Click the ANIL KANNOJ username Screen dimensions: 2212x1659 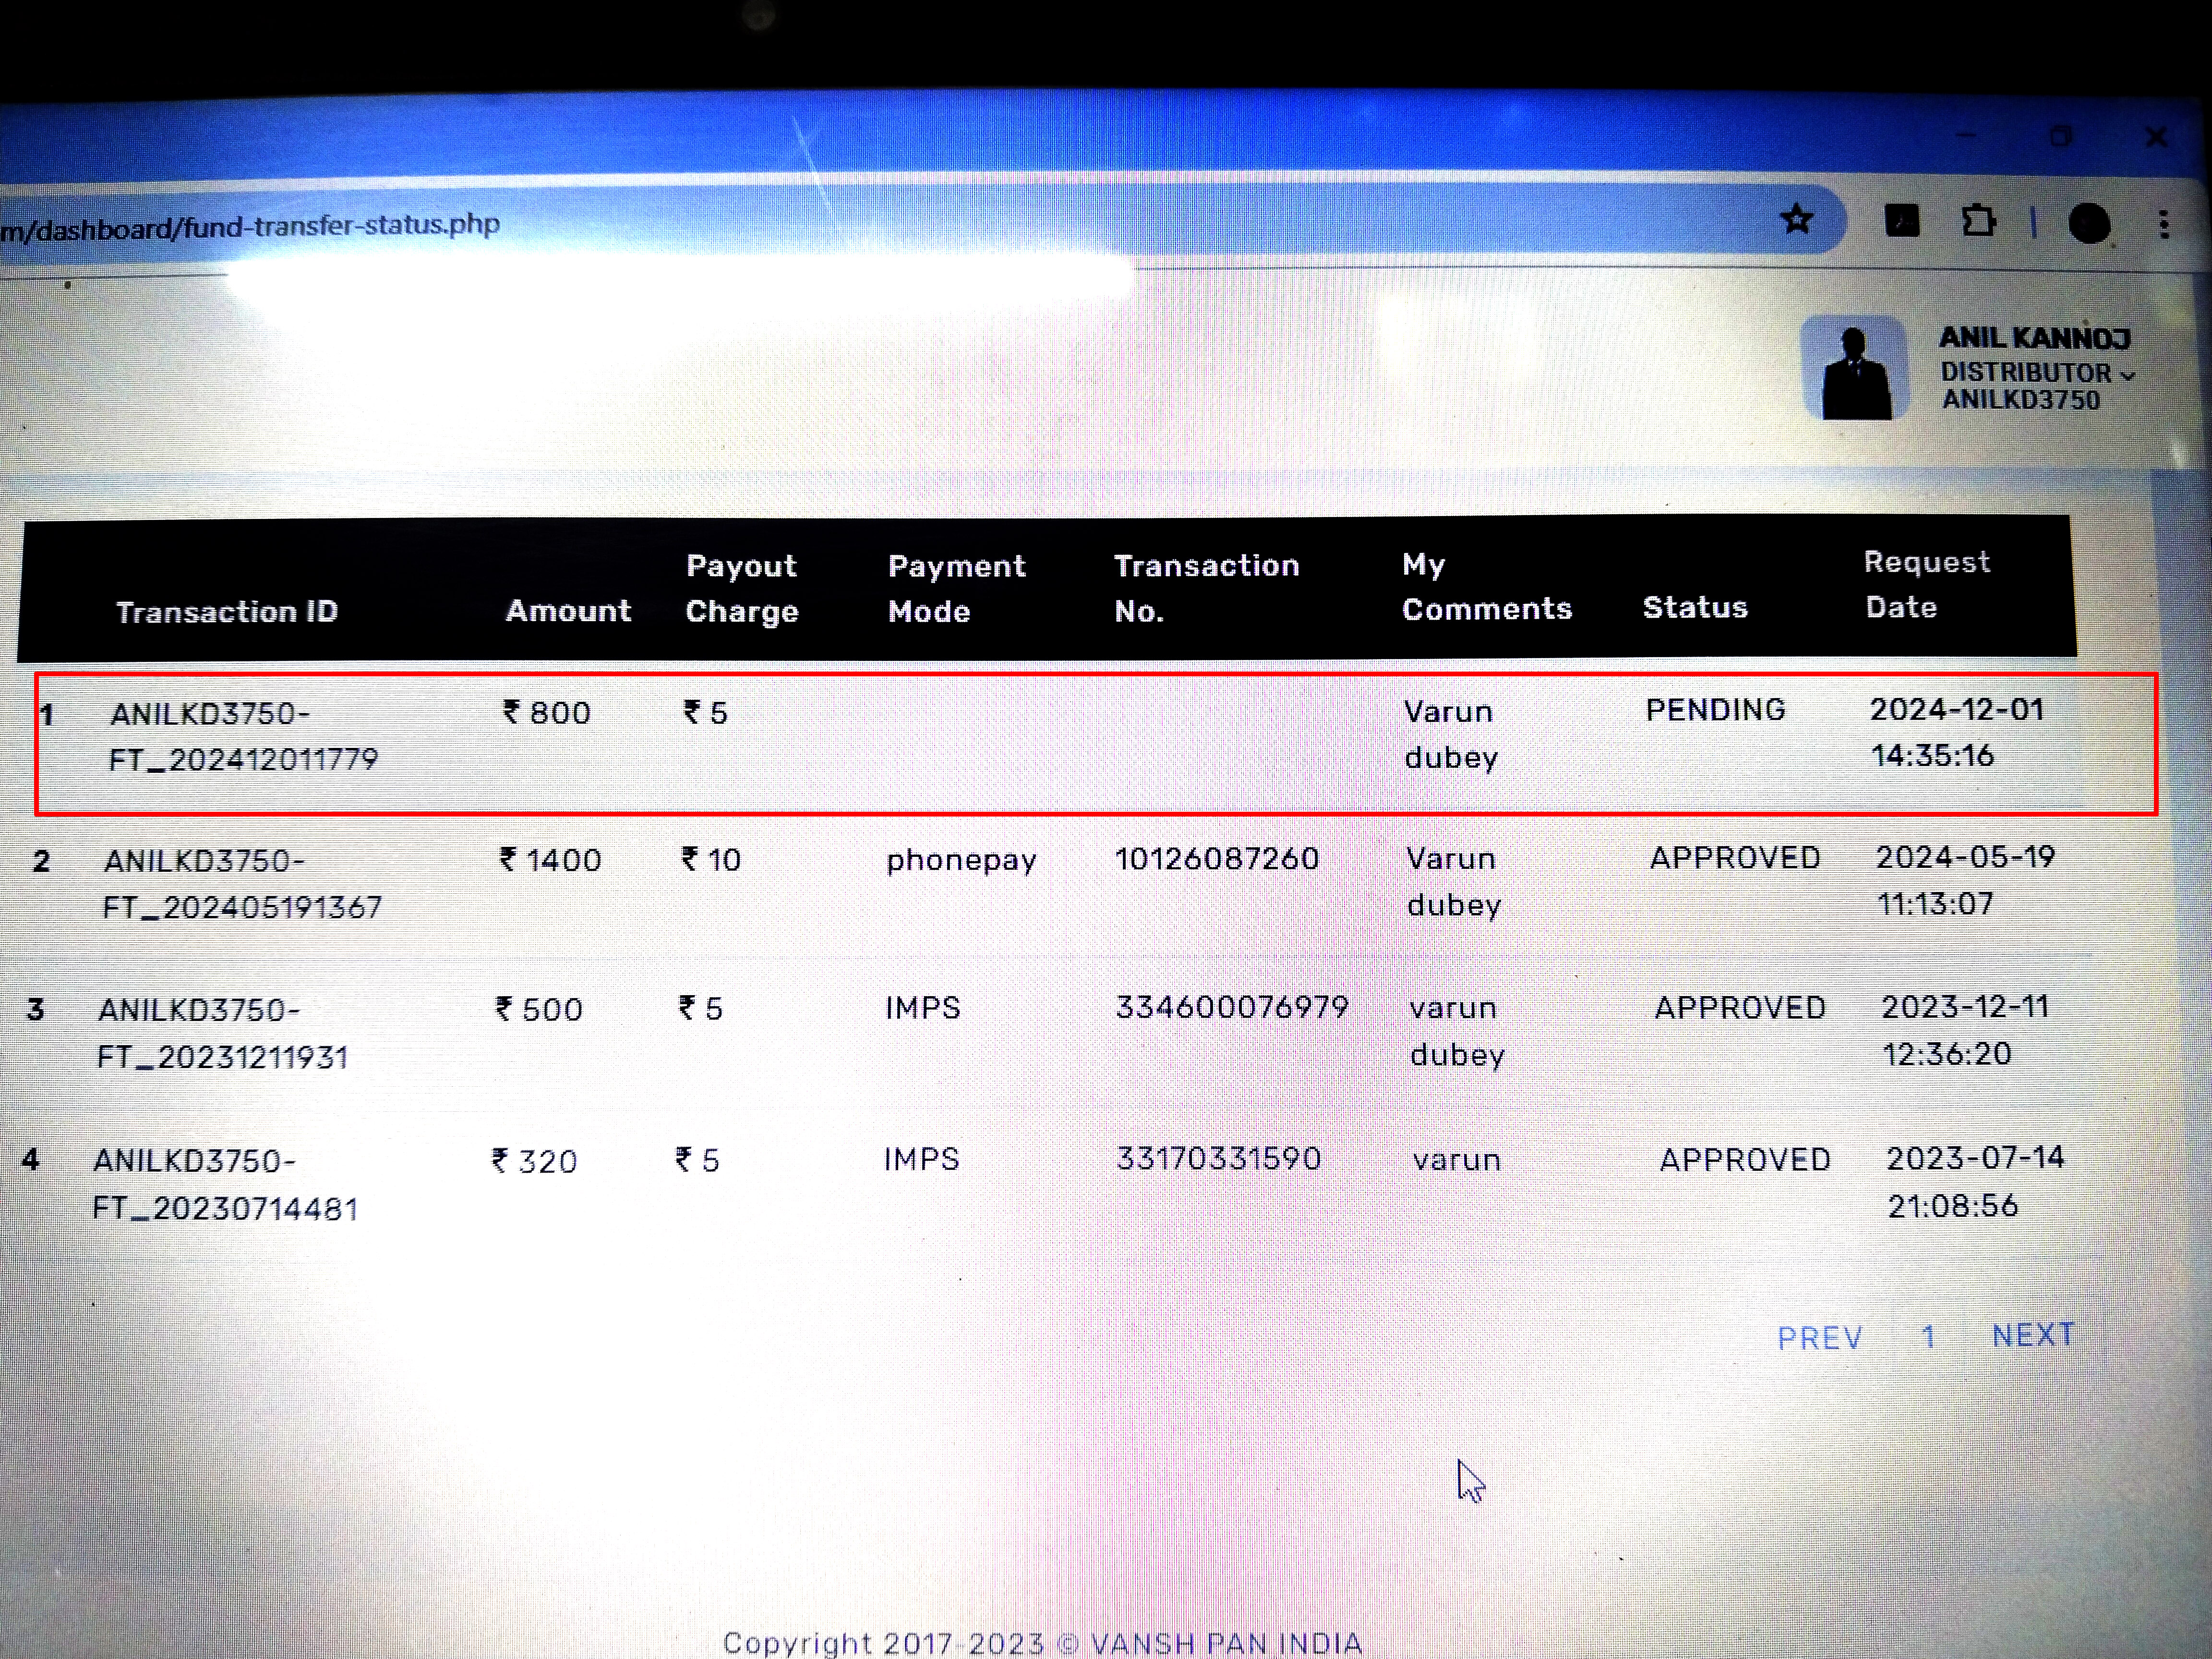(2034, 339)
